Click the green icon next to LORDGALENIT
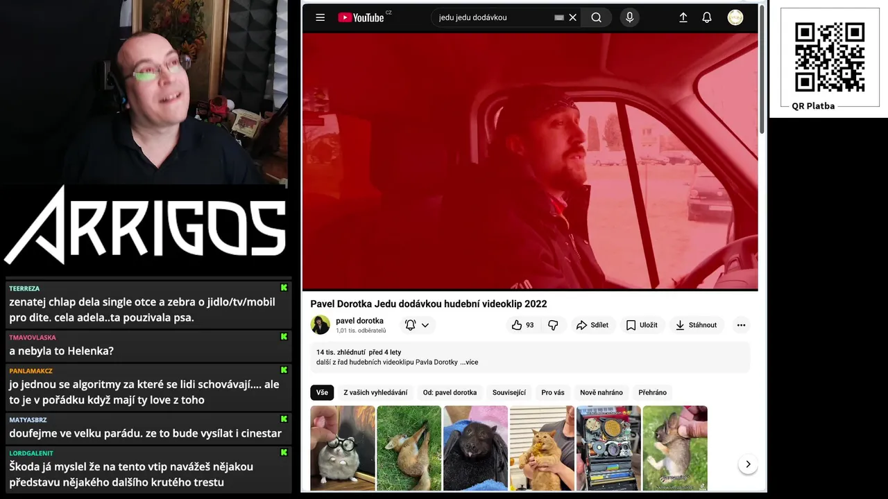 coord(284,452)
